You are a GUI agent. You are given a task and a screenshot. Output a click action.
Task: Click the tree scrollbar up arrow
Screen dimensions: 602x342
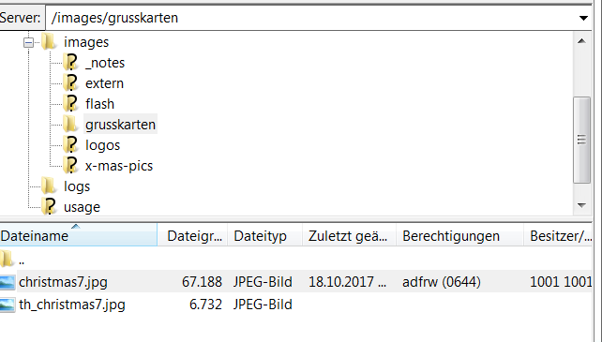[581, 41]
